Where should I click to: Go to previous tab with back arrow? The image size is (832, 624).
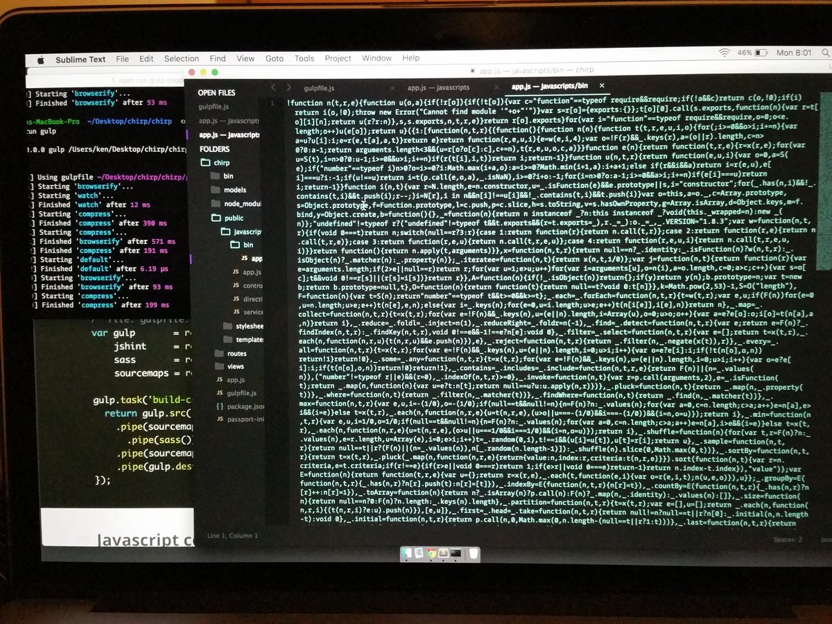click(x=273, y=88)
